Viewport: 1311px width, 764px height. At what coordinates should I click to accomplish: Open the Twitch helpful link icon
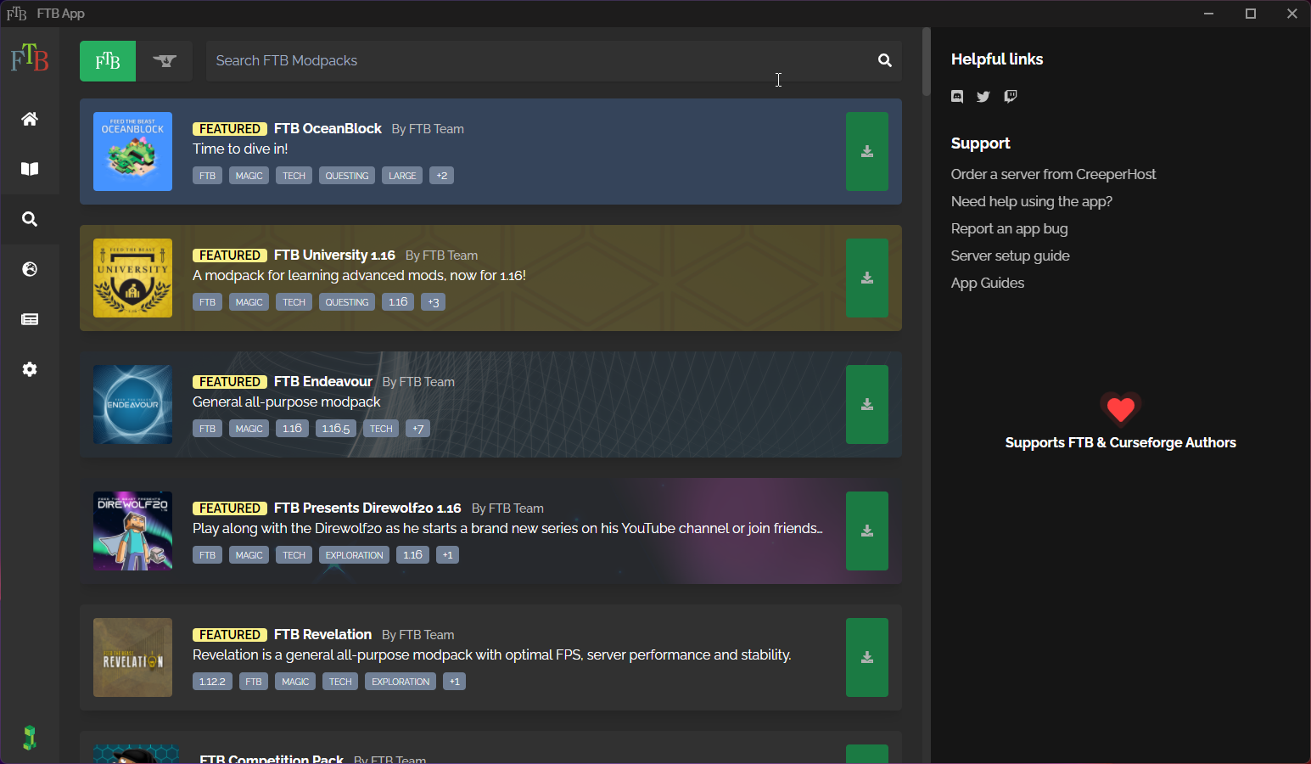(x=1011, y=97)
